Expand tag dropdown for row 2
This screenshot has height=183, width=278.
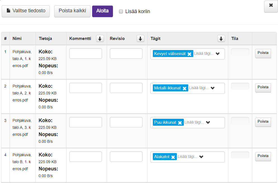[x=213, y=88]
